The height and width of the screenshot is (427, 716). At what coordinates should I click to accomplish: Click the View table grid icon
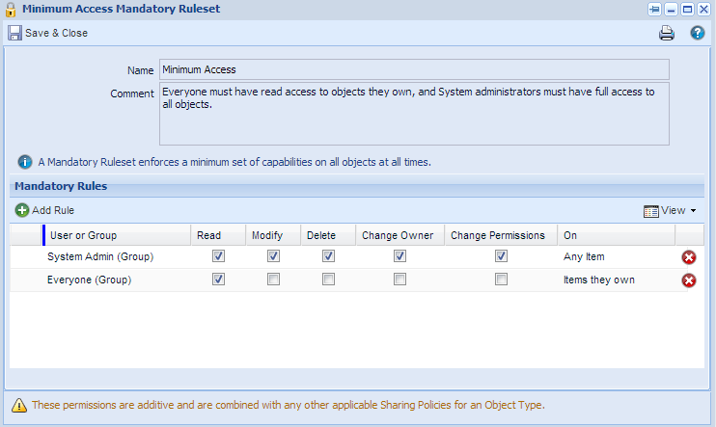[650, 211]
